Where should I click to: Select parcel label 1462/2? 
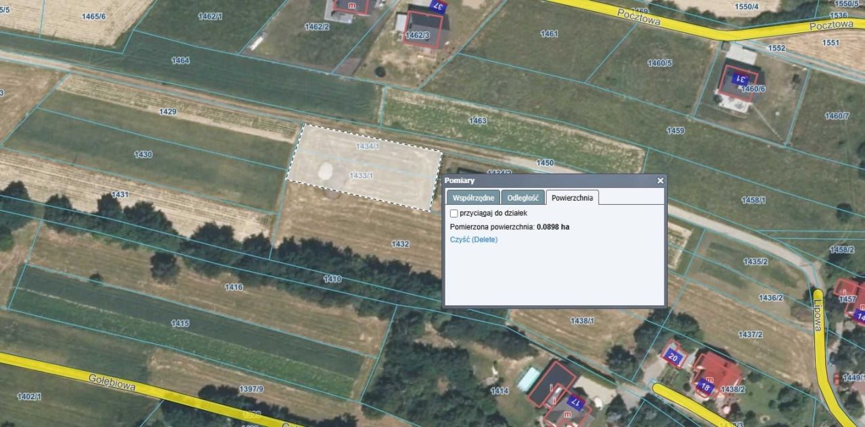(317, 26)
